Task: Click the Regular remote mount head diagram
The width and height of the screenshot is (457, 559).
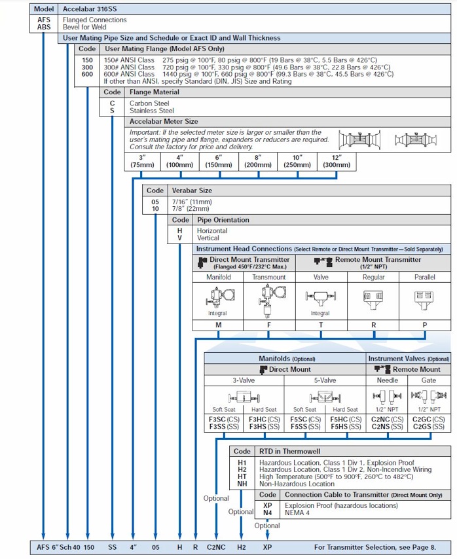Action: (373, 298)
